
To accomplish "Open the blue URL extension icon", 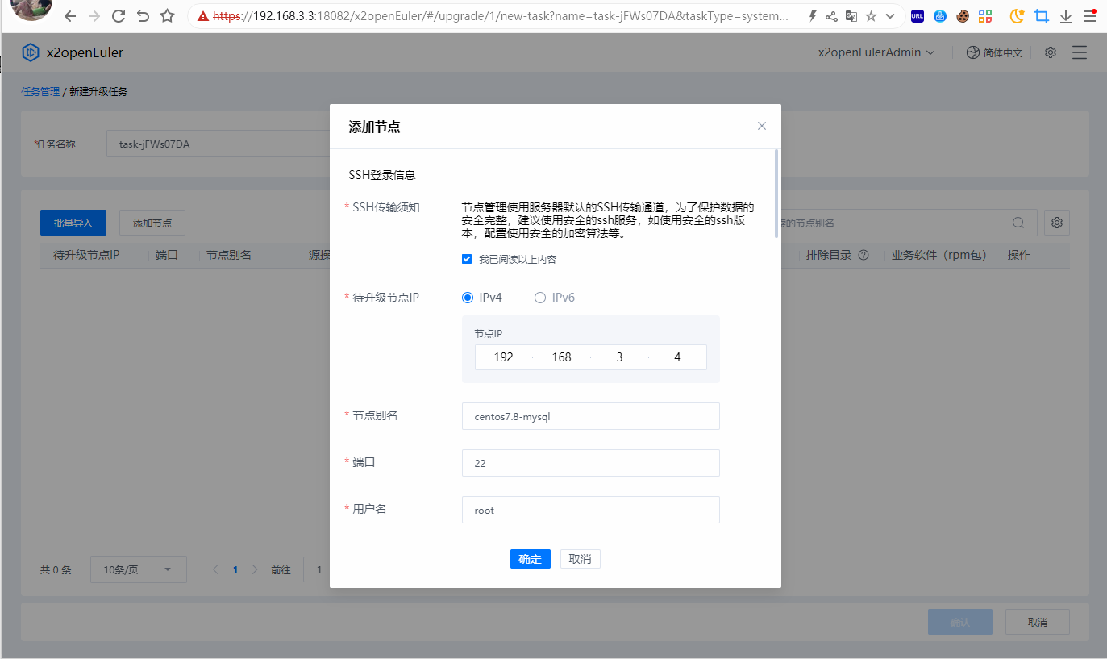I will (x=918, y=16).
